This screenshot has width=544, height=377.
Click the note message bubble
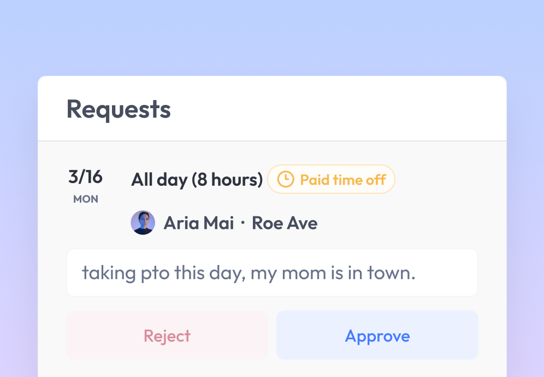[x=271, y=272]
